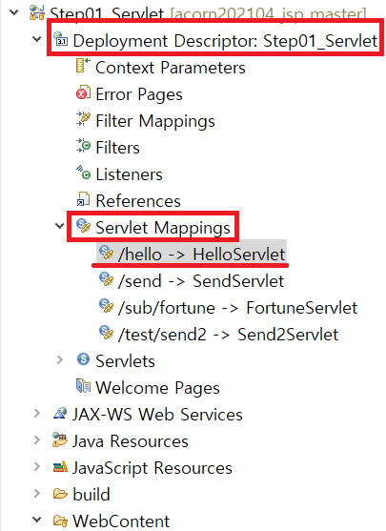The width and height of the screenshot is (386, 531).
Task: Select '/hello -> HelloServlet' mapping
Action: click(201, 255)
